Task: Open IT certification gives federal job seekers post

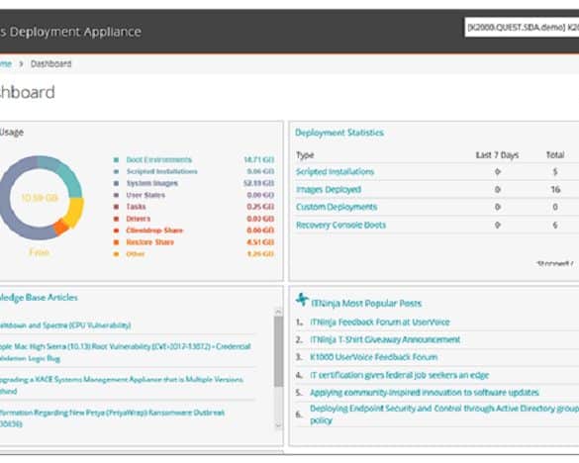Action: click(x=400, y=376)
